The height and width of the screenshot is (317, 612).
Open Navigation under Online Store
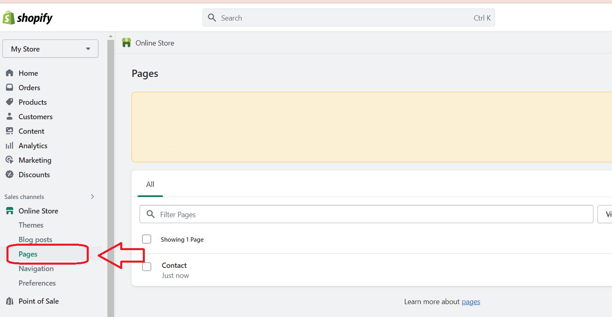coord(36,268)
